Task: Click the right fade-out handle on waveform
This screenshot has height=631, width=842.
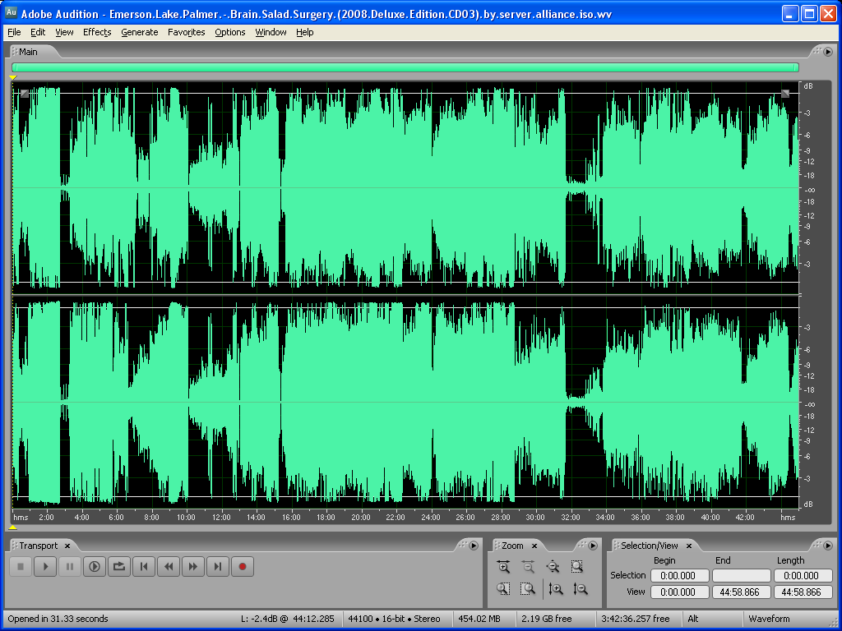Action: point(785,94)
